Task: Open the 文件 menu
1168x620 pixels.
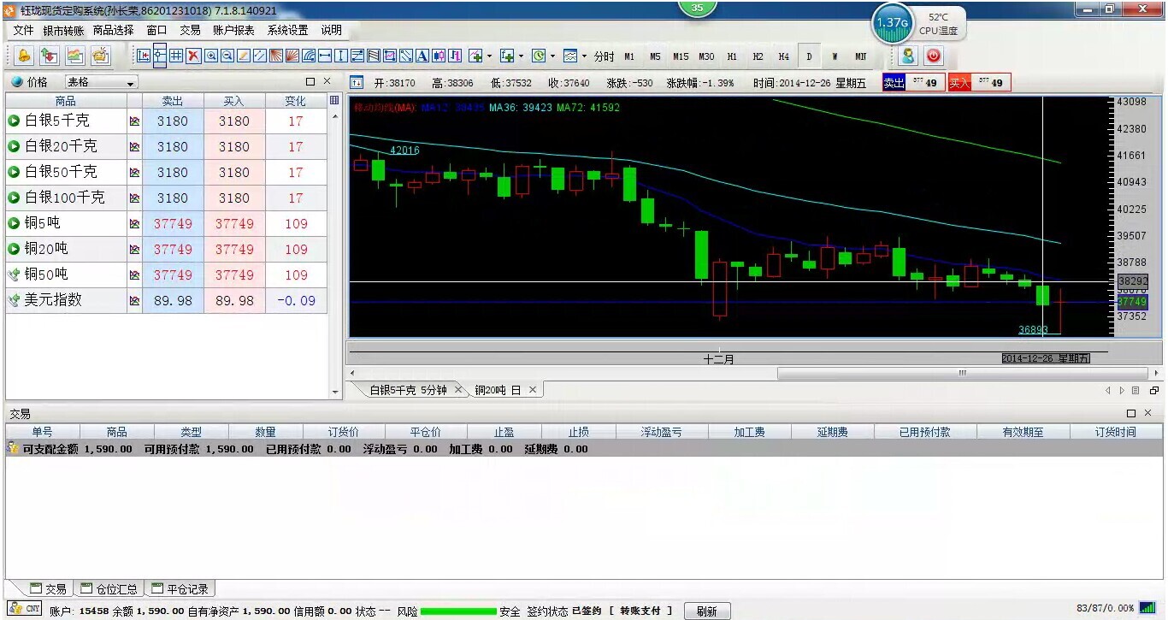Action: 23,30
